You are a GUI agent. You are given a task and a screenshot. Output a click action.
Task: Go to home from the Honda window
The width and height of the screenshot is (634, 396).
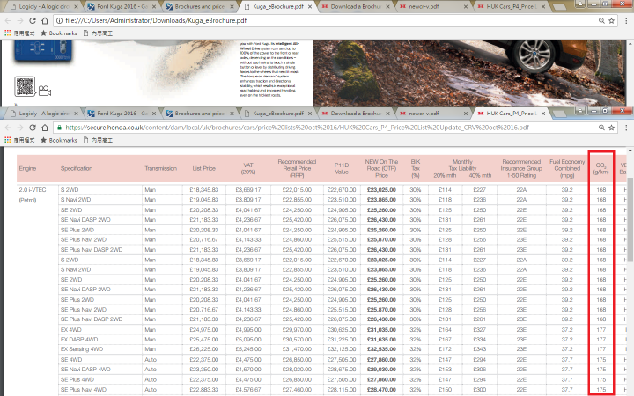point(45,128)
